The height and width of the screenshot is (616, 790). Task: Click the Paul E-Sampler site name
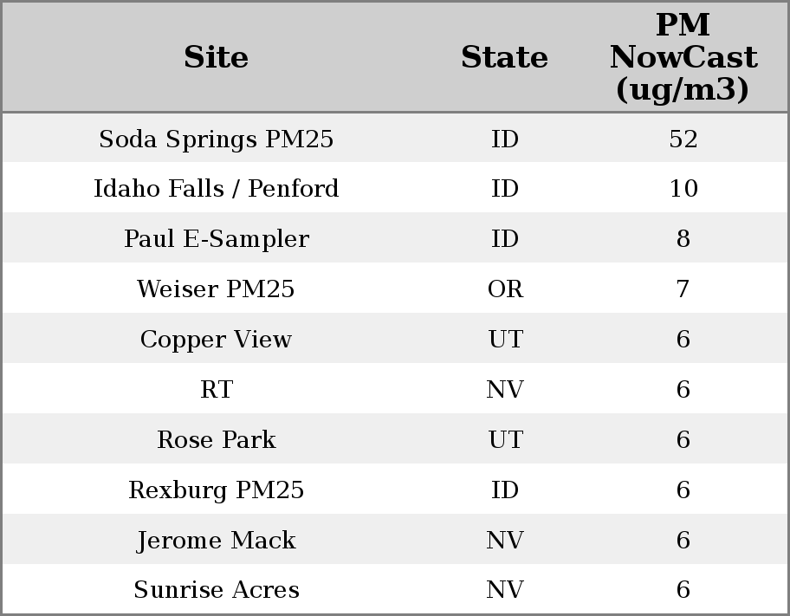coord(216,239)
